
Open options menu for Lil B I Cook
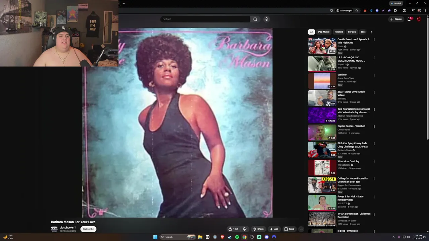point(374,58)
